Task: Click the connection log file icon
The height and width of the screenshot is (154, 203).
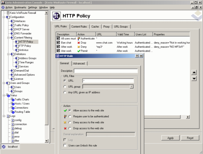Action: click(x=13, y=124)
